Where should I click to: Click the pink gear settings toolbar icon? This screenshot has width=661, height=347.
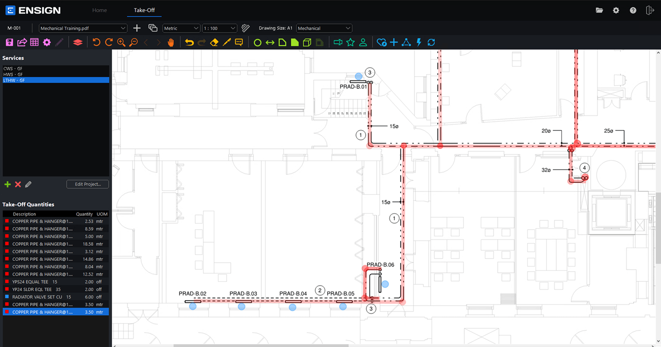pos(47,42)
